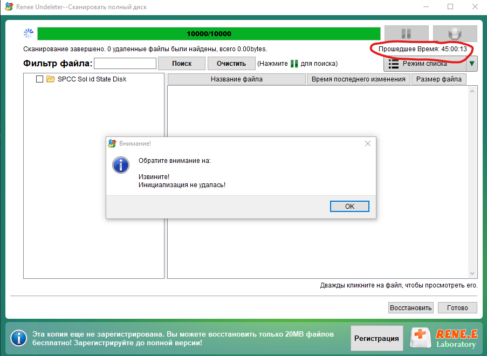The image size is (487, 356).
Task: Click the list mode lines icon
Action: [x=394, y=64]
